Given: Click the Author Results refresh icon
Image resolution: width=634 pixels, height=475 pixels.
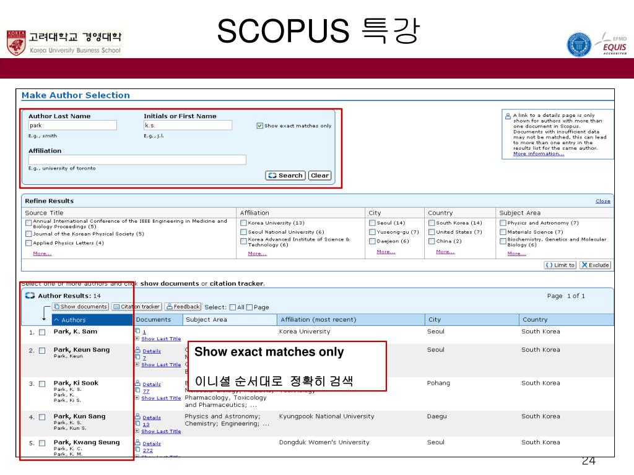Looking at the screenshot, I should 30,296.
